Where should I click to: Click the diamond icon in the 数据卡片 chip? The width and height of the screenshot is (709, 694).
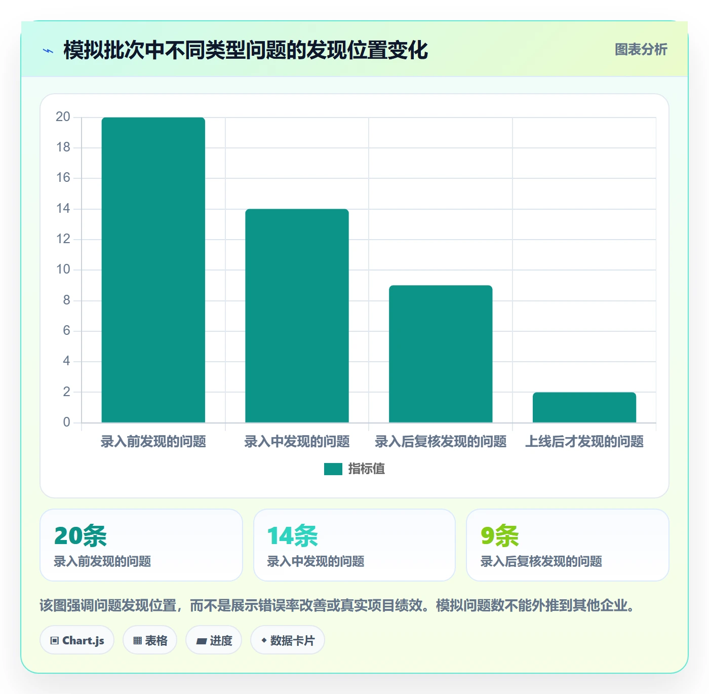[x=264, y=640]
